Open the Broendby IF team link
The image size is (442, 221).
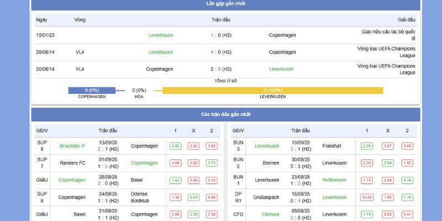72,146
